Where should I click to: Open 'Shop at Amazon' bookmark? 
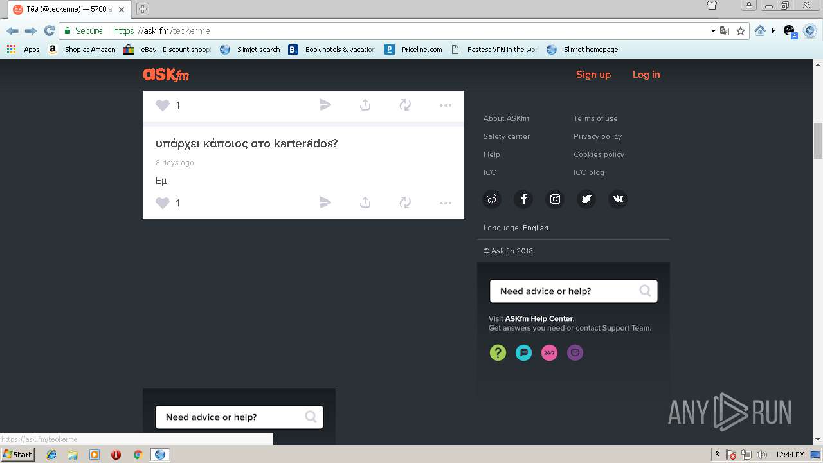(x=82, y=50)
